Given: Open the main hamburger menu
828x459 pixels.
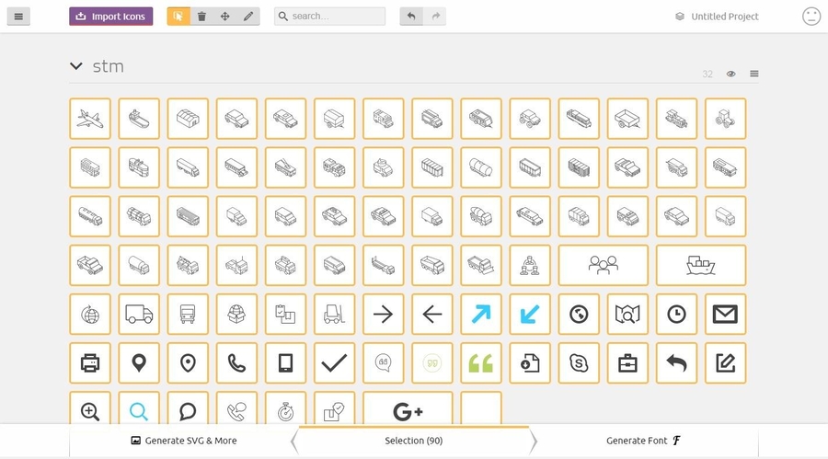Looking at the screenshot, I should coord(18,17).
